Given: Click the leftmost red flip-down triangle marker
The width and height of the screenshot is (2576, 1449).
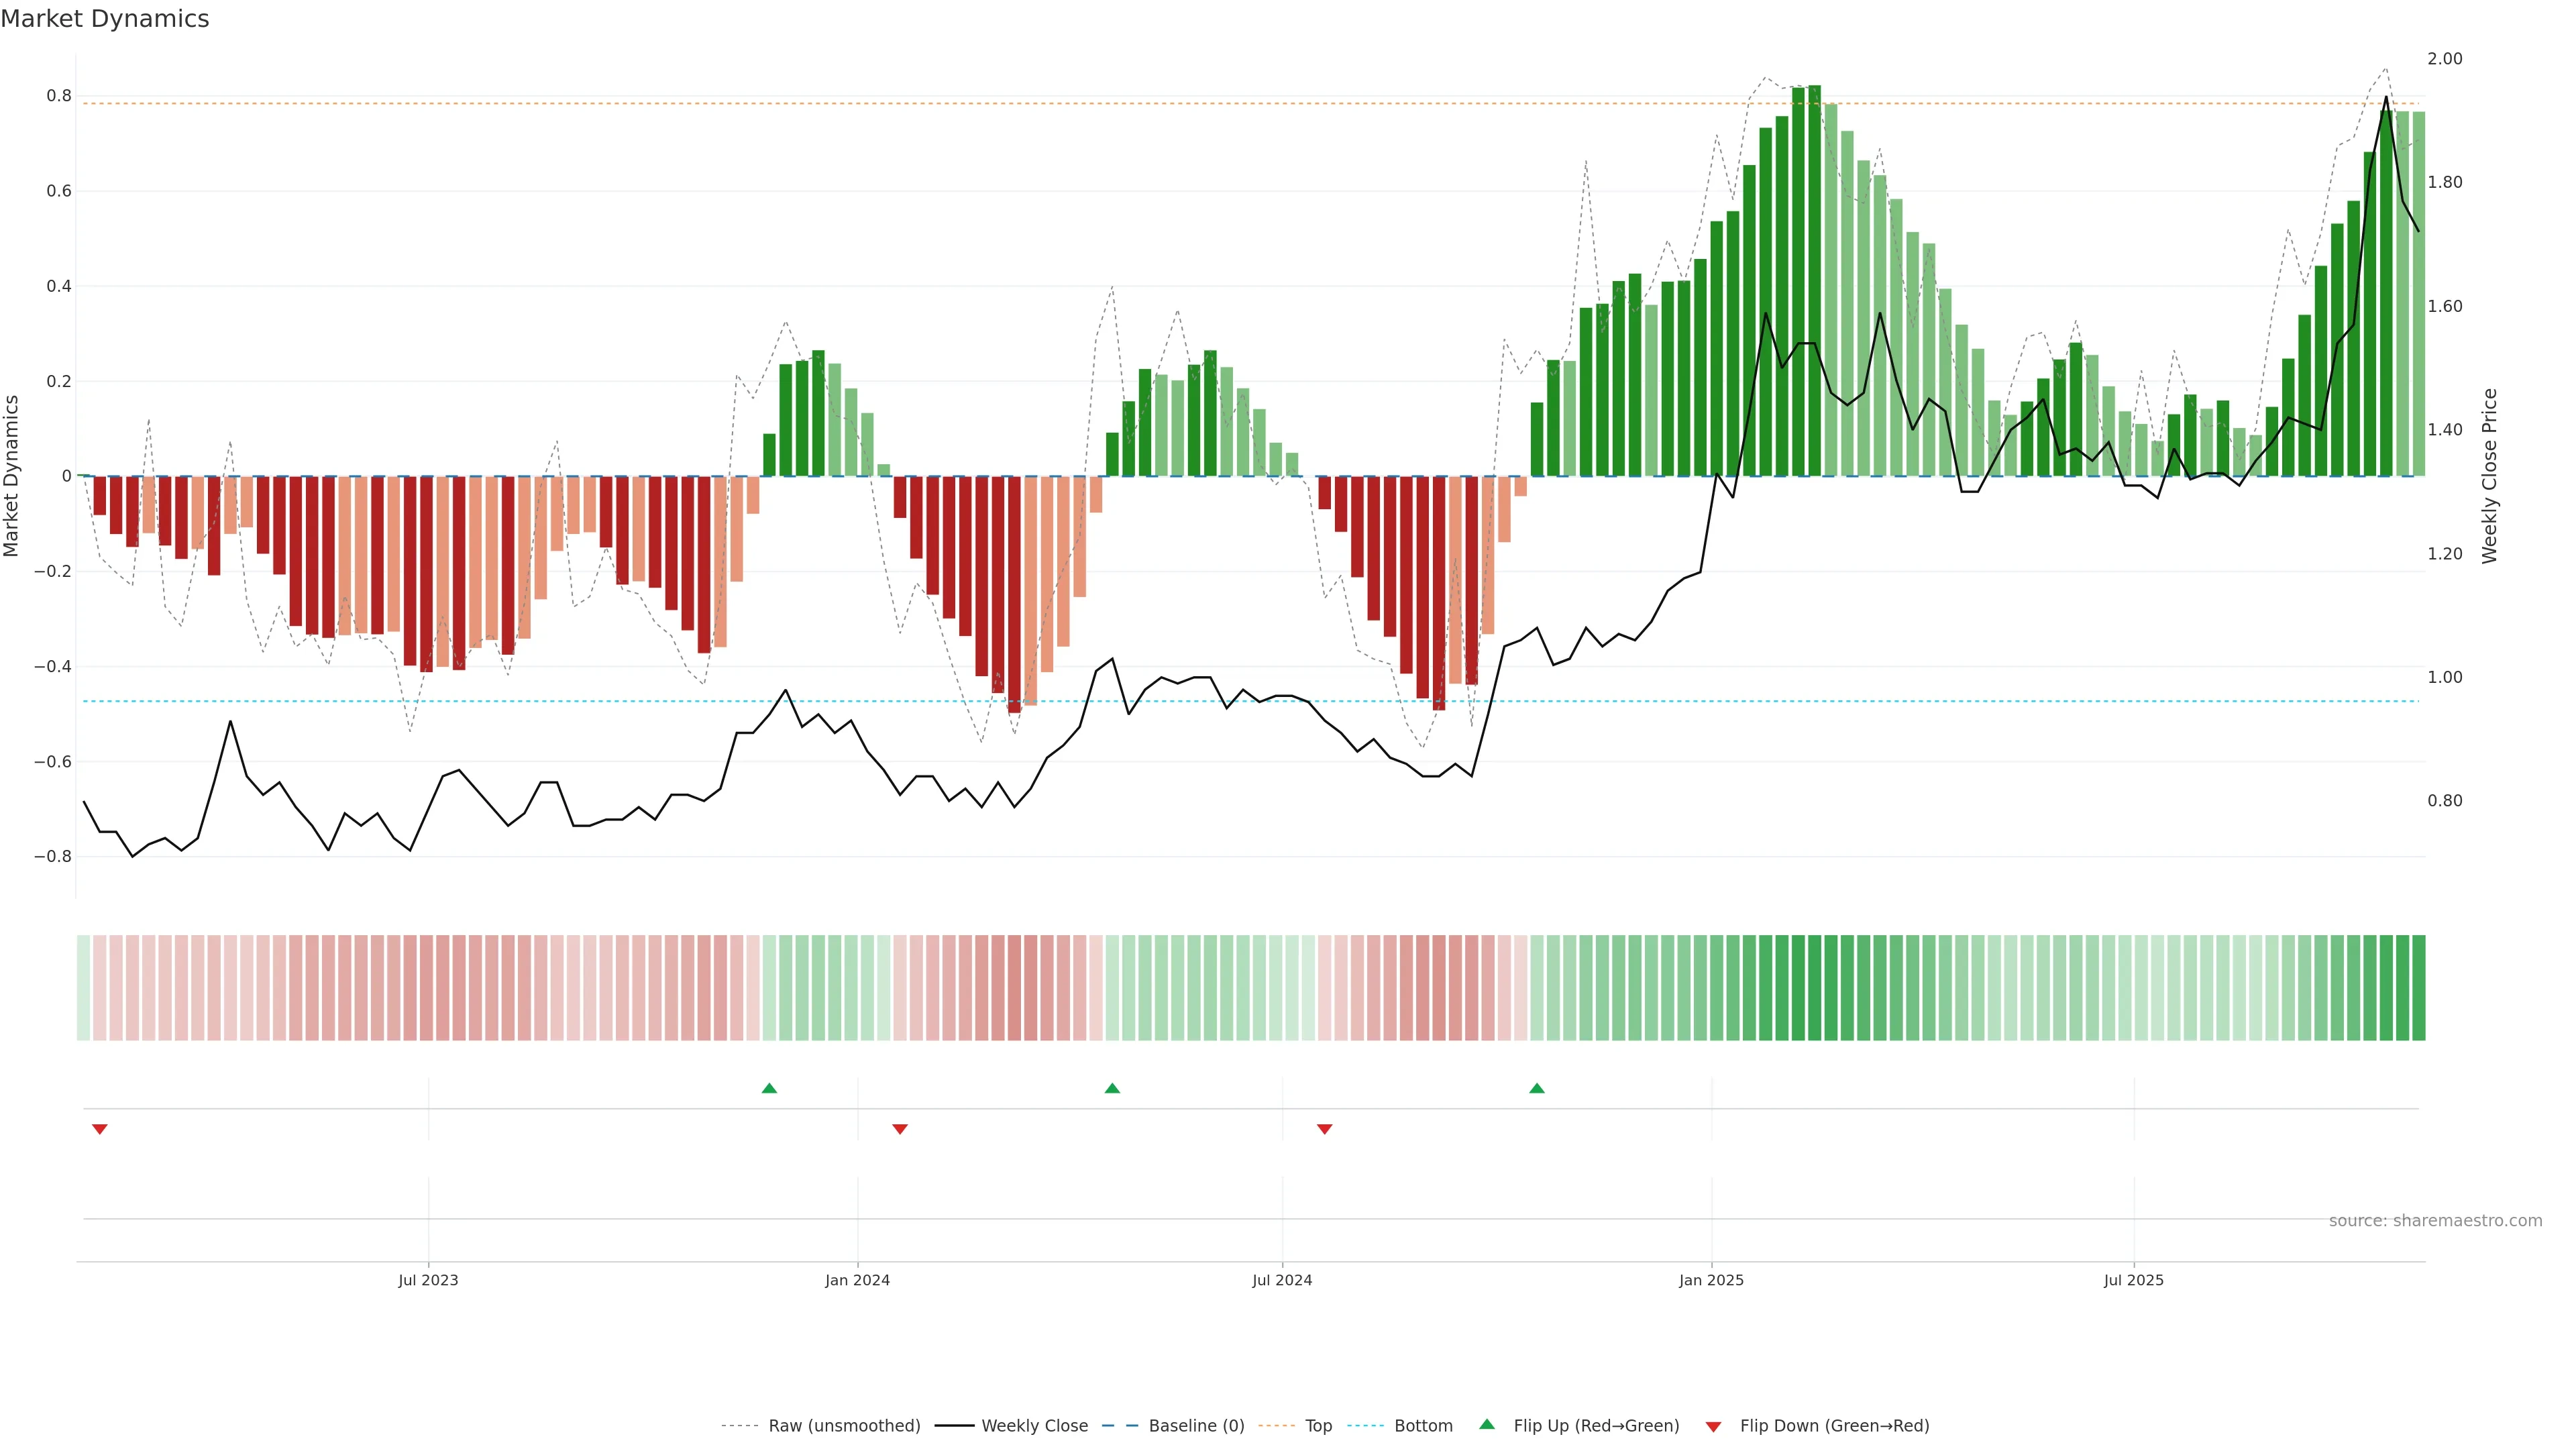Looking at the screenshot, I should point(100,1129).
